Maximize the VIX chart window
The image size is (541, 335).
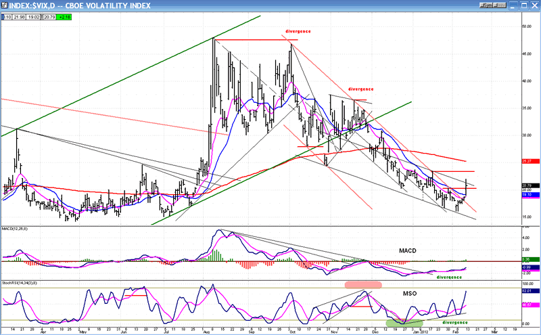[x=523, y=4]
